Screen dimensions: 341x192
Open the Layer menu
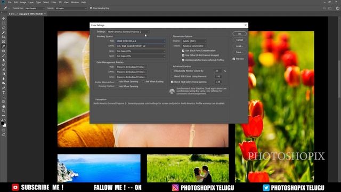pyautogui.click(x=31, y=2)
